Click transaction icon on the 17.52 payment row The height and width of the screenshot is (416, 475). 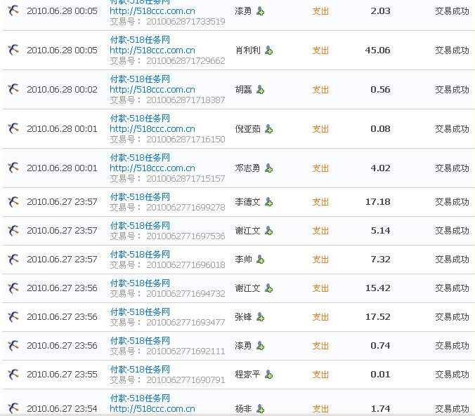(13, 317)
